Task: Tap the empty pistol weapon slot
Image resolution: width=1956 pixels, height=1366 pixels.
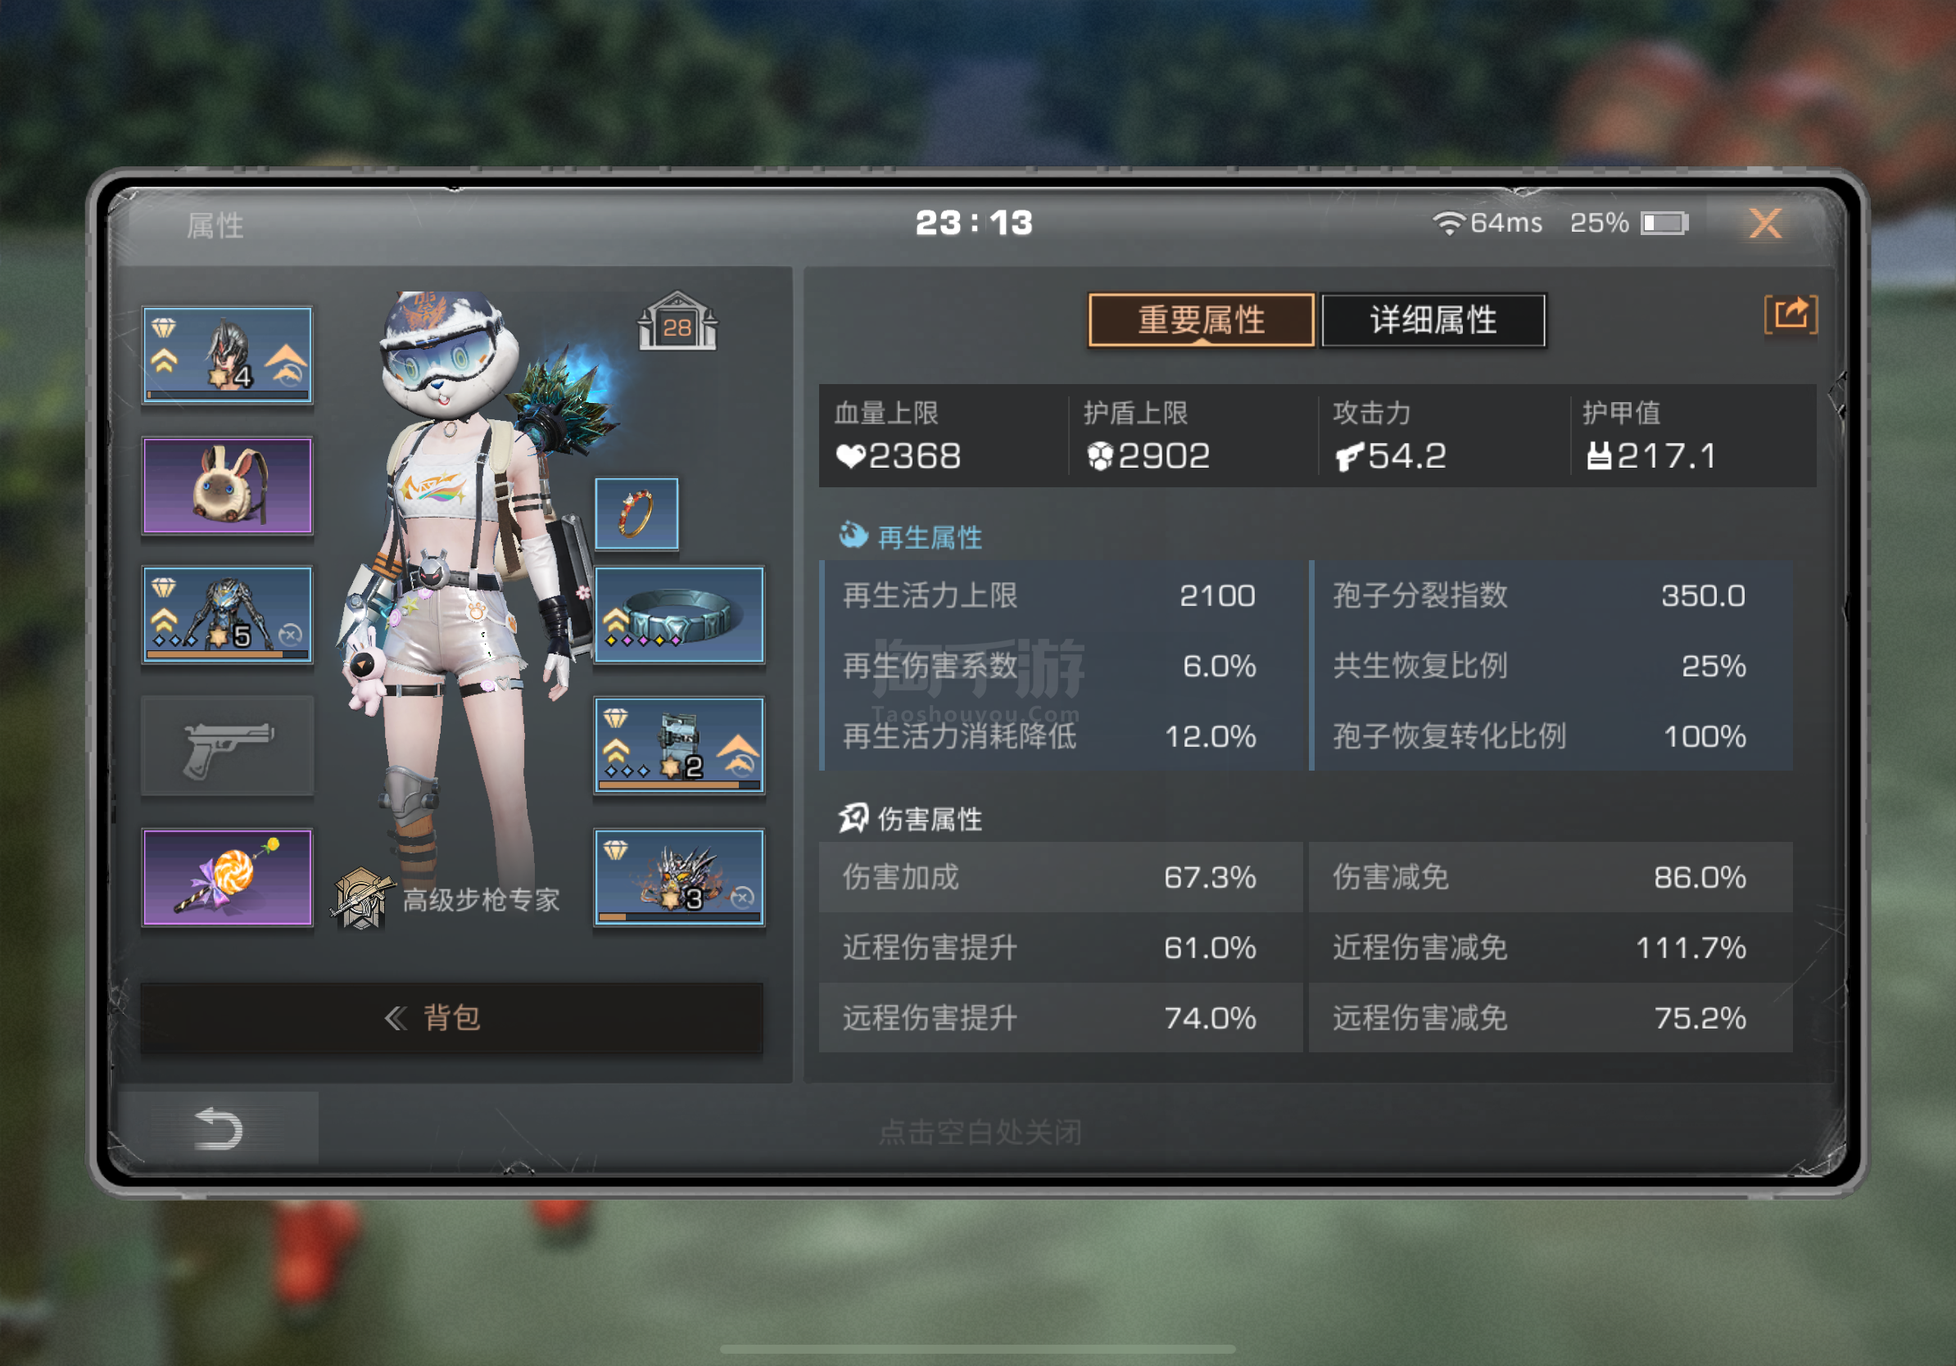Action: click(x=228, y=746)
